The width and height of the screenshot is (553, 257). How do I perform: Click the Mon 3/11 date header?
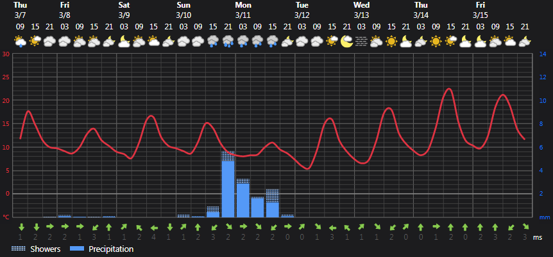point(243,10)
